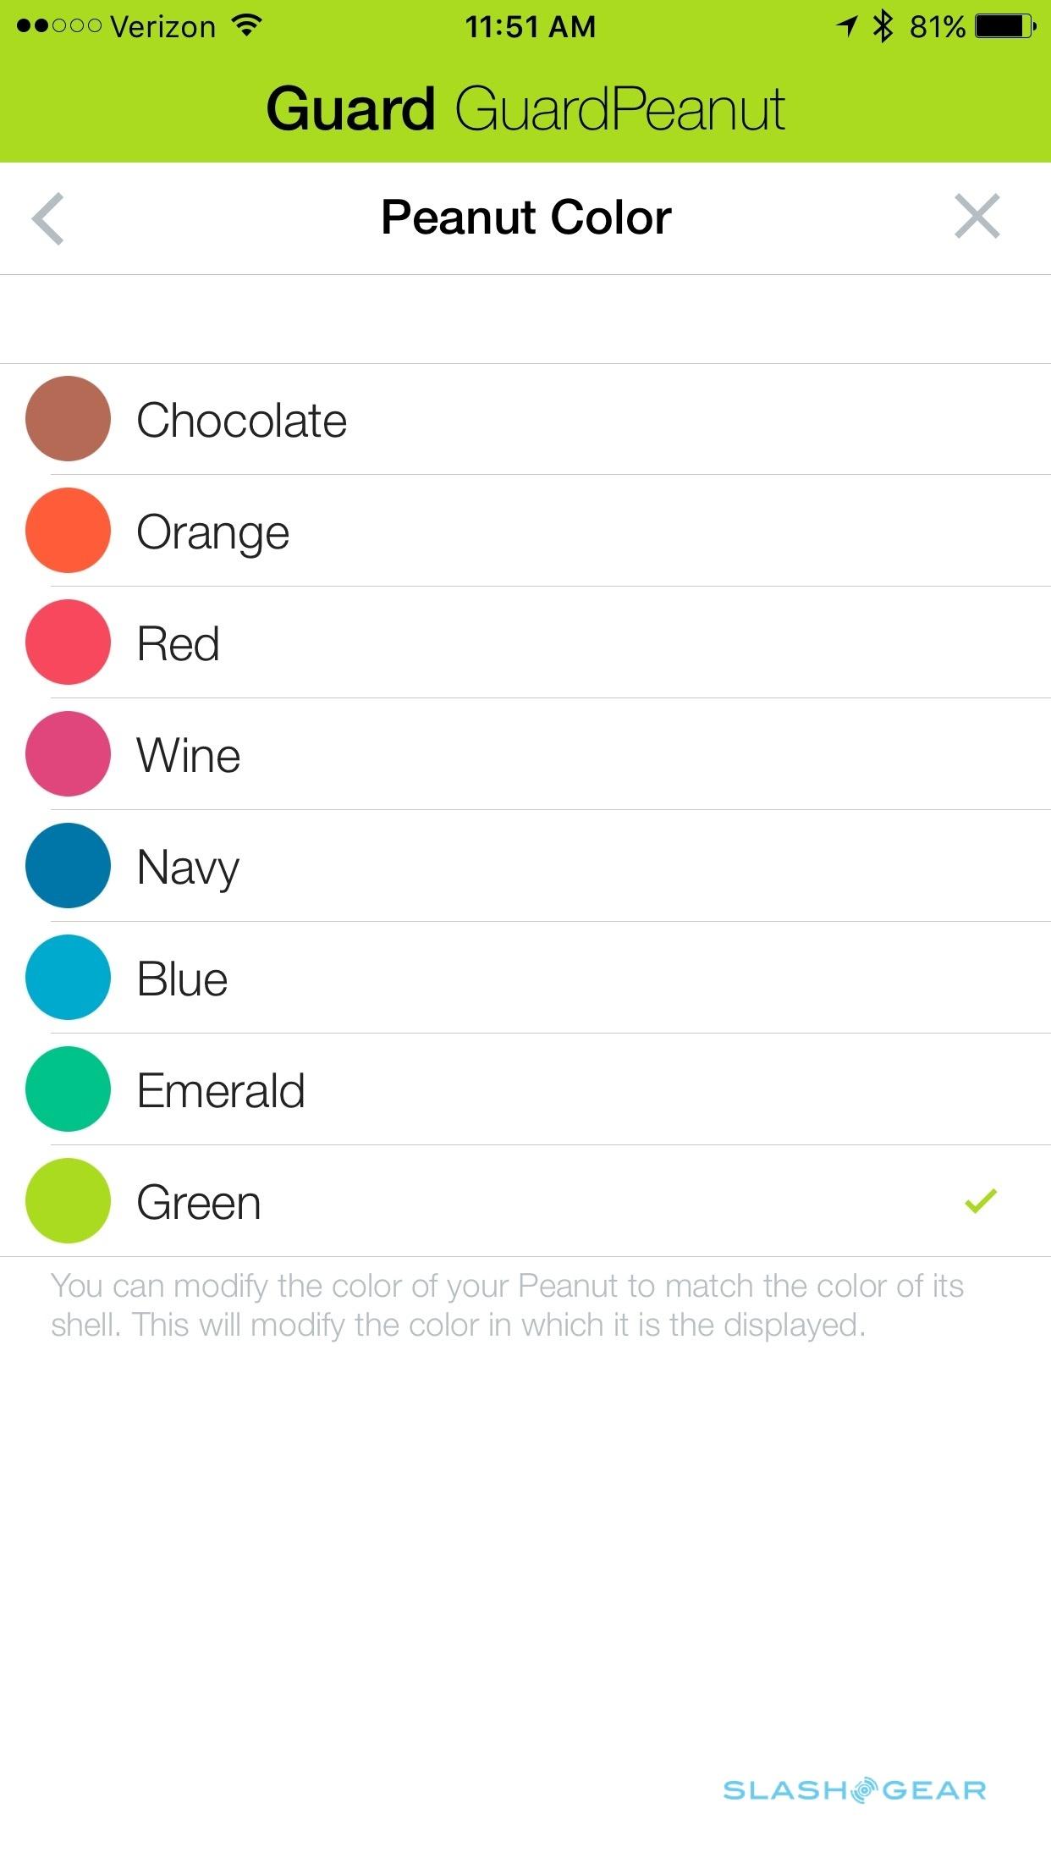The height and width of the screenshot is (1869, 1051).
Task: Select the Chocolate label option
Action: click(241, 421)
